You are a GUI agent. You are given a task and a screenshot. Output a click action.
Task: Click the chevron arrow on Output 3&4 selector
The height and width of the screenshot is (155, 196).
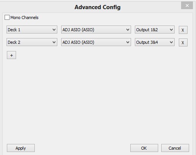click(171, 42)
